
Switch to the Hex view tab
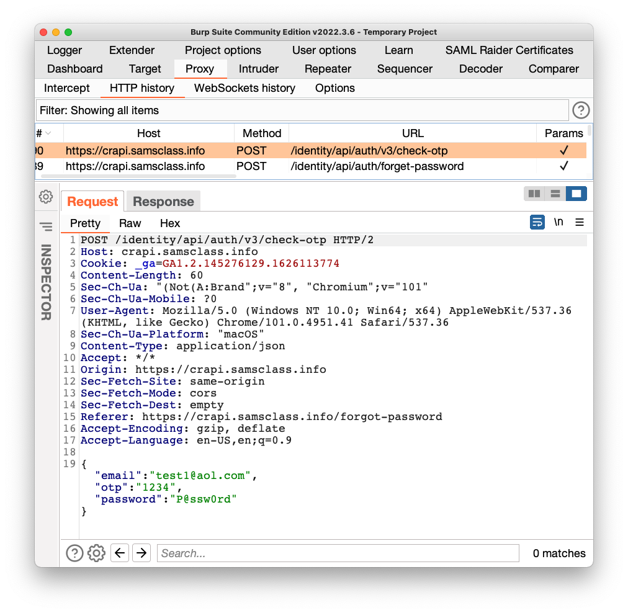(170, 223)
